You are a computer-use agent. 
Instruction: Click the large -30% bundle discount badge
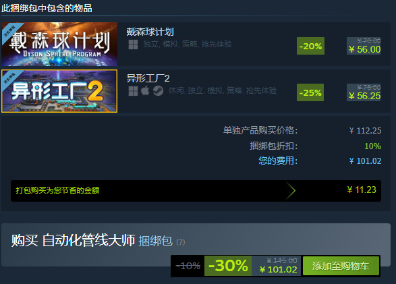point(228,266)
